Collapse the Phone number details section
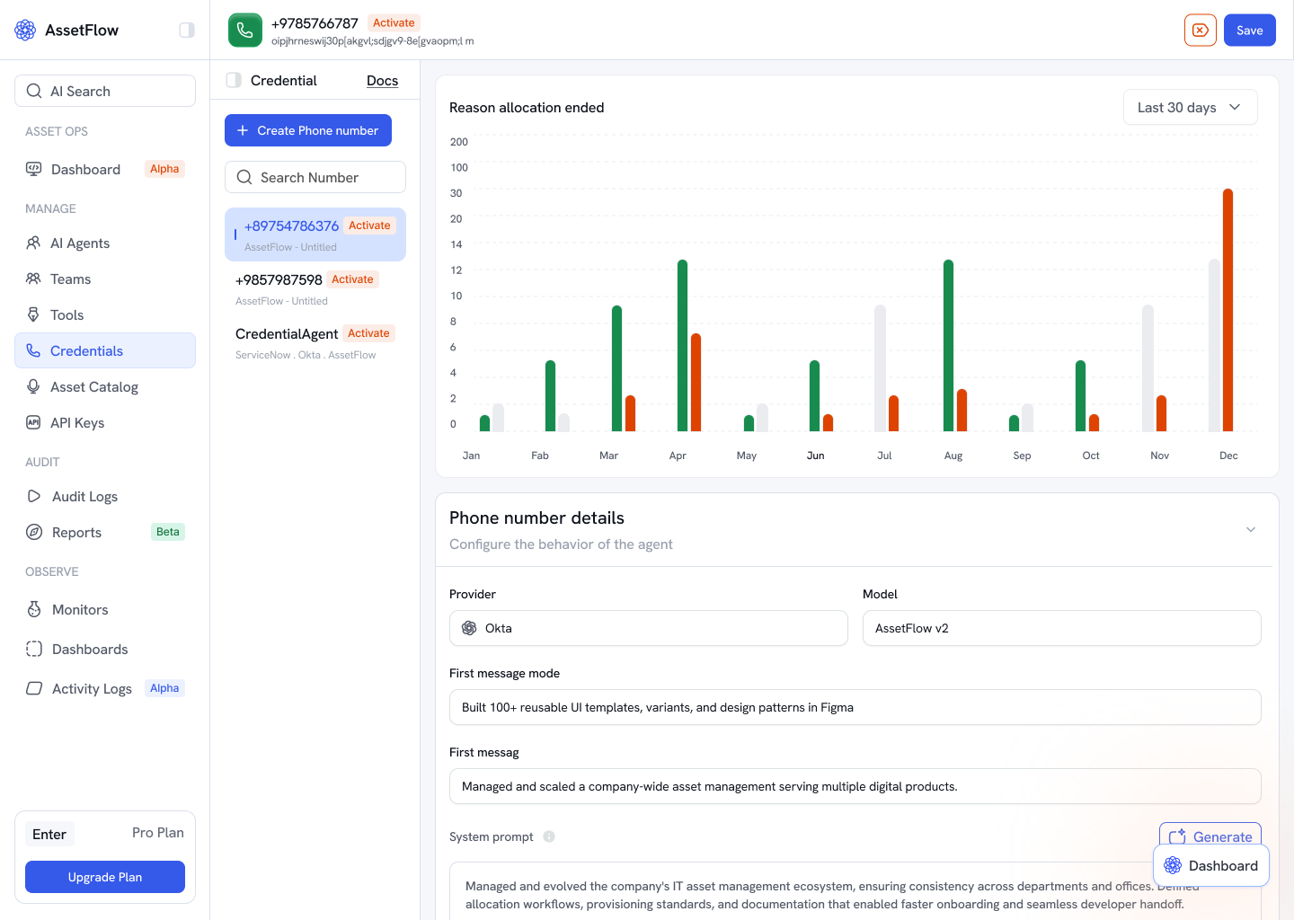Image resolution: width=1294 pixels, height=920 pixels. (1251, 529)
